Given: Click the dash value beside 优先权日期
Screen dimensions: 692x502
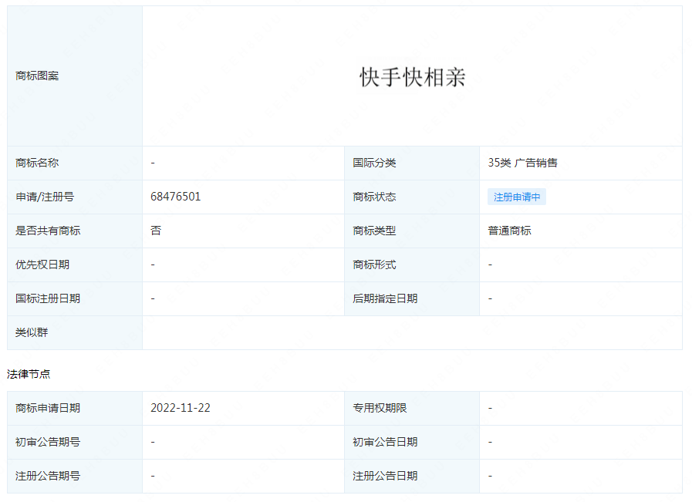Looking at the screenshot, I should point(153,264).
